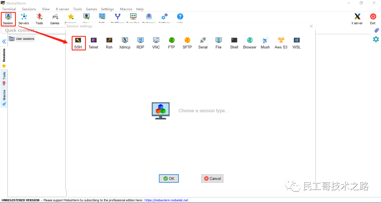The image size is (381, 203).
Task: Open the mobaxterm.mobatek.net link
Action: 166,200
